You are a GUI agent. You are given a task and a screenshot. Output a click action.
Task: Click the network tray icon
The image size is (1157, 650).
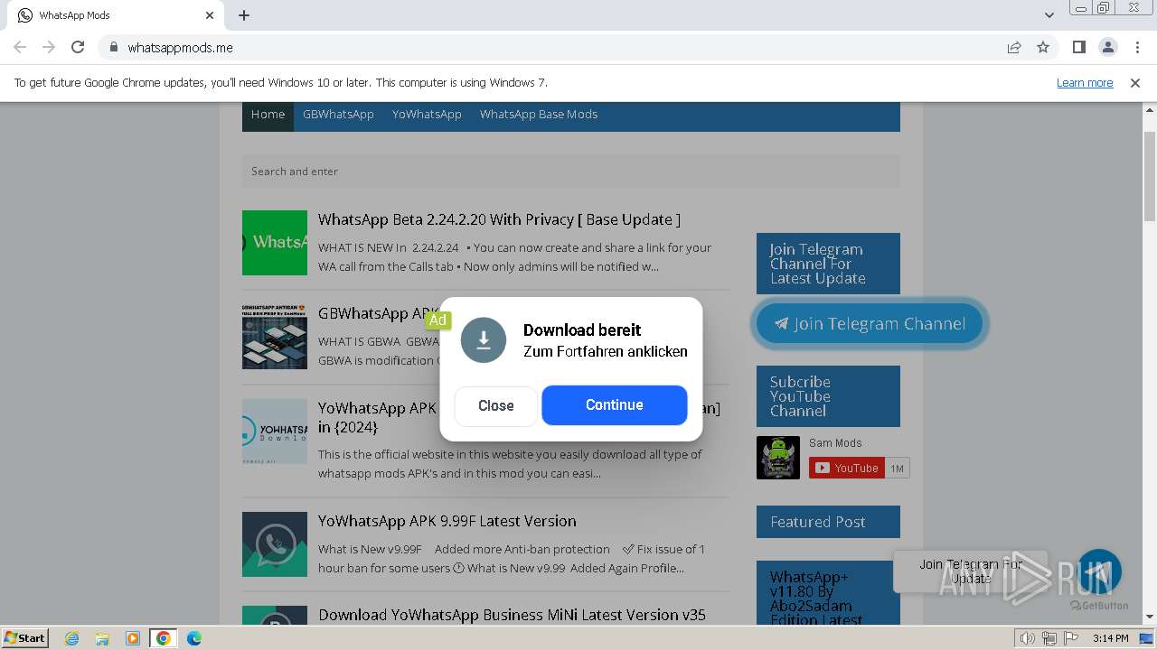point(1049,638)
